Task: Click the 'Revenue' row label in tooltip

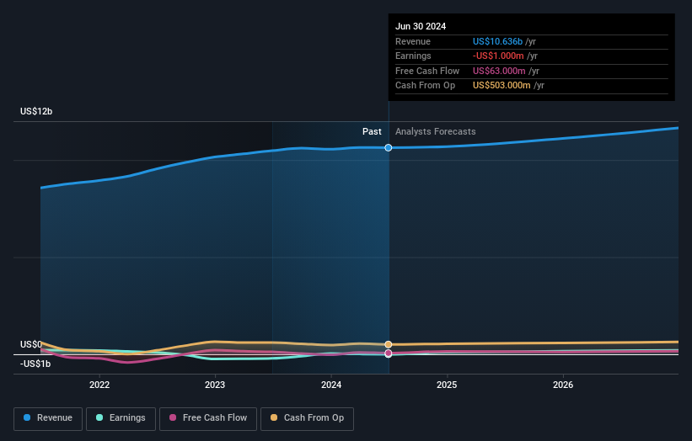Action: (x=413, y=41)
